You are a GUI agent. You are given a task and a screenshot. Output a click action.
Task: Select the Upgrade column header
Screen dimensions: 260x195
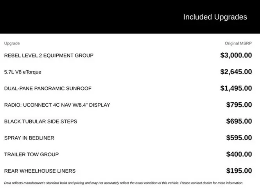coord(12,43)
